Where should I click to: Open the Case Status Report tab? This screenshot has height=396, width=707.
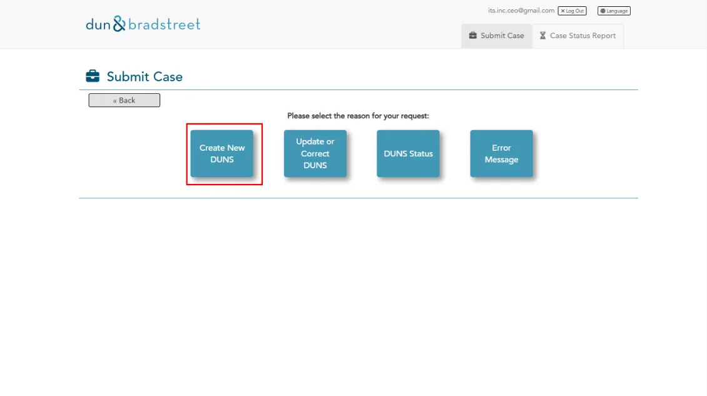[577, 36]
